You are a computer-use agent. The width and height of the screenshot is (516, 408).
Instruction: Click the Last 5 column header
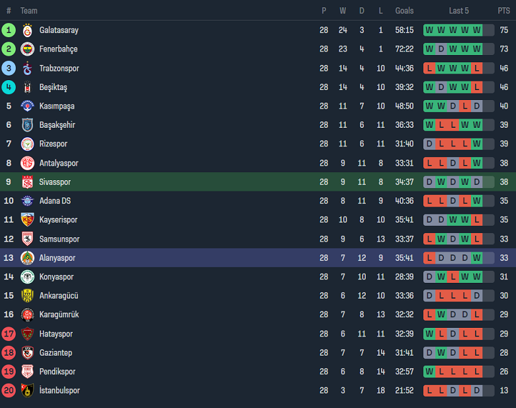coord(458,11)
